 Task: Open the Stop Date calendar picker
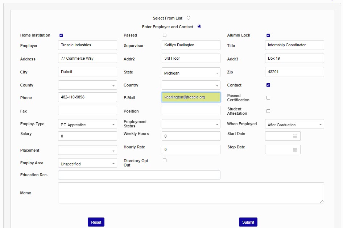(295, 149)
